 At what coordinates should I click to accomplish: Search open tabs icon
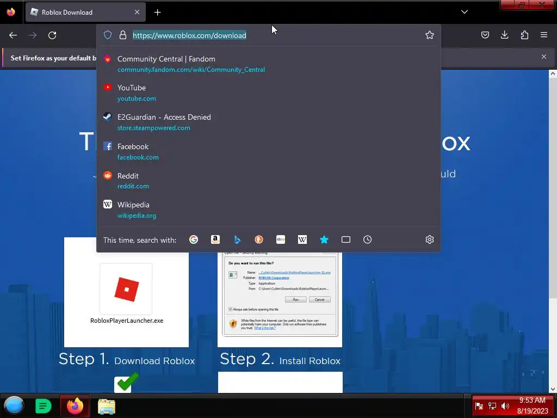[345, 239]
